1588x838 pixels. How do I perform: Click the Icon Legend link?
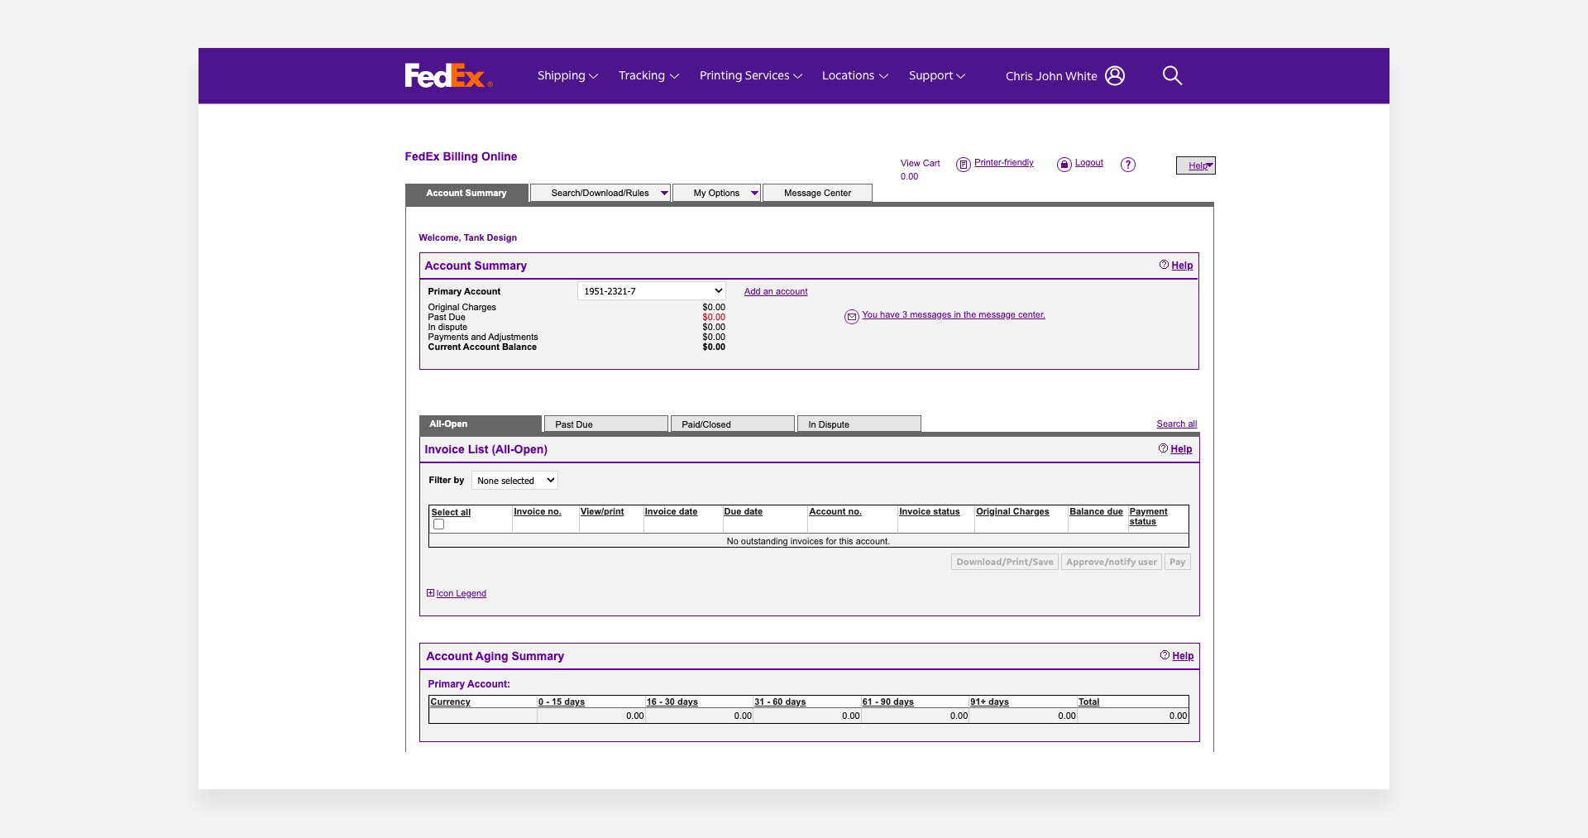click(462, 593)
